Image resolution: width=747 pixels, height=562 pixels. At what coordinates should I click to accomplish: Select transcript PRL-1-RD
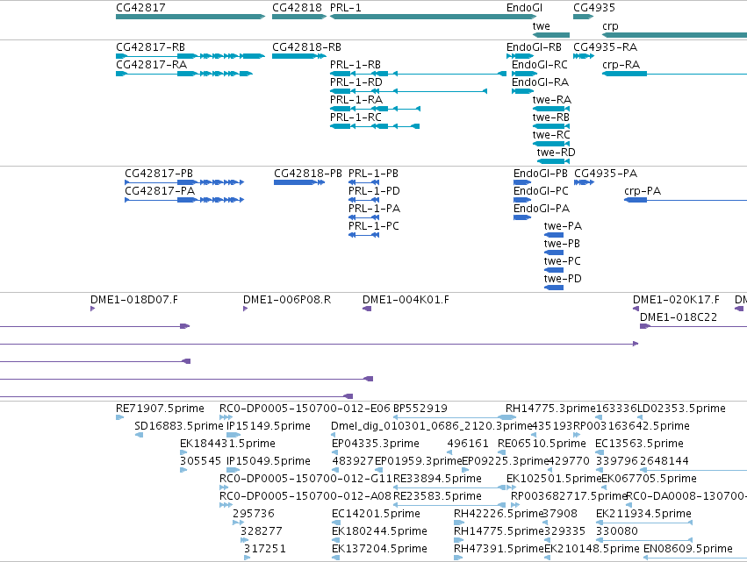[x=408, y=91]
